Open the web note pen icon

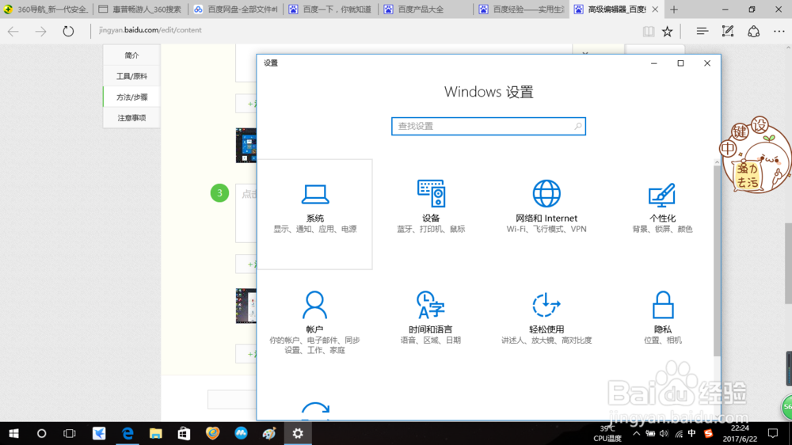coord(728,32)
